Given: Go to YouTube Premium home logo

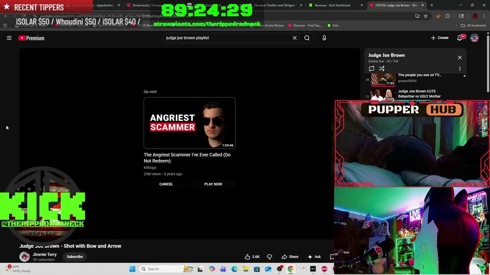Looking at the screenshot, I should pyautogui.click(x=31, y=38).
